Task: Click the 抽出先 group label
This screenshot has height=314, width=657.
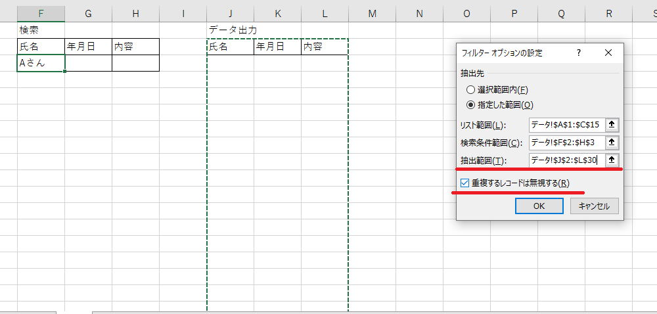Action: pyautogui.click(x=472, y=74)
